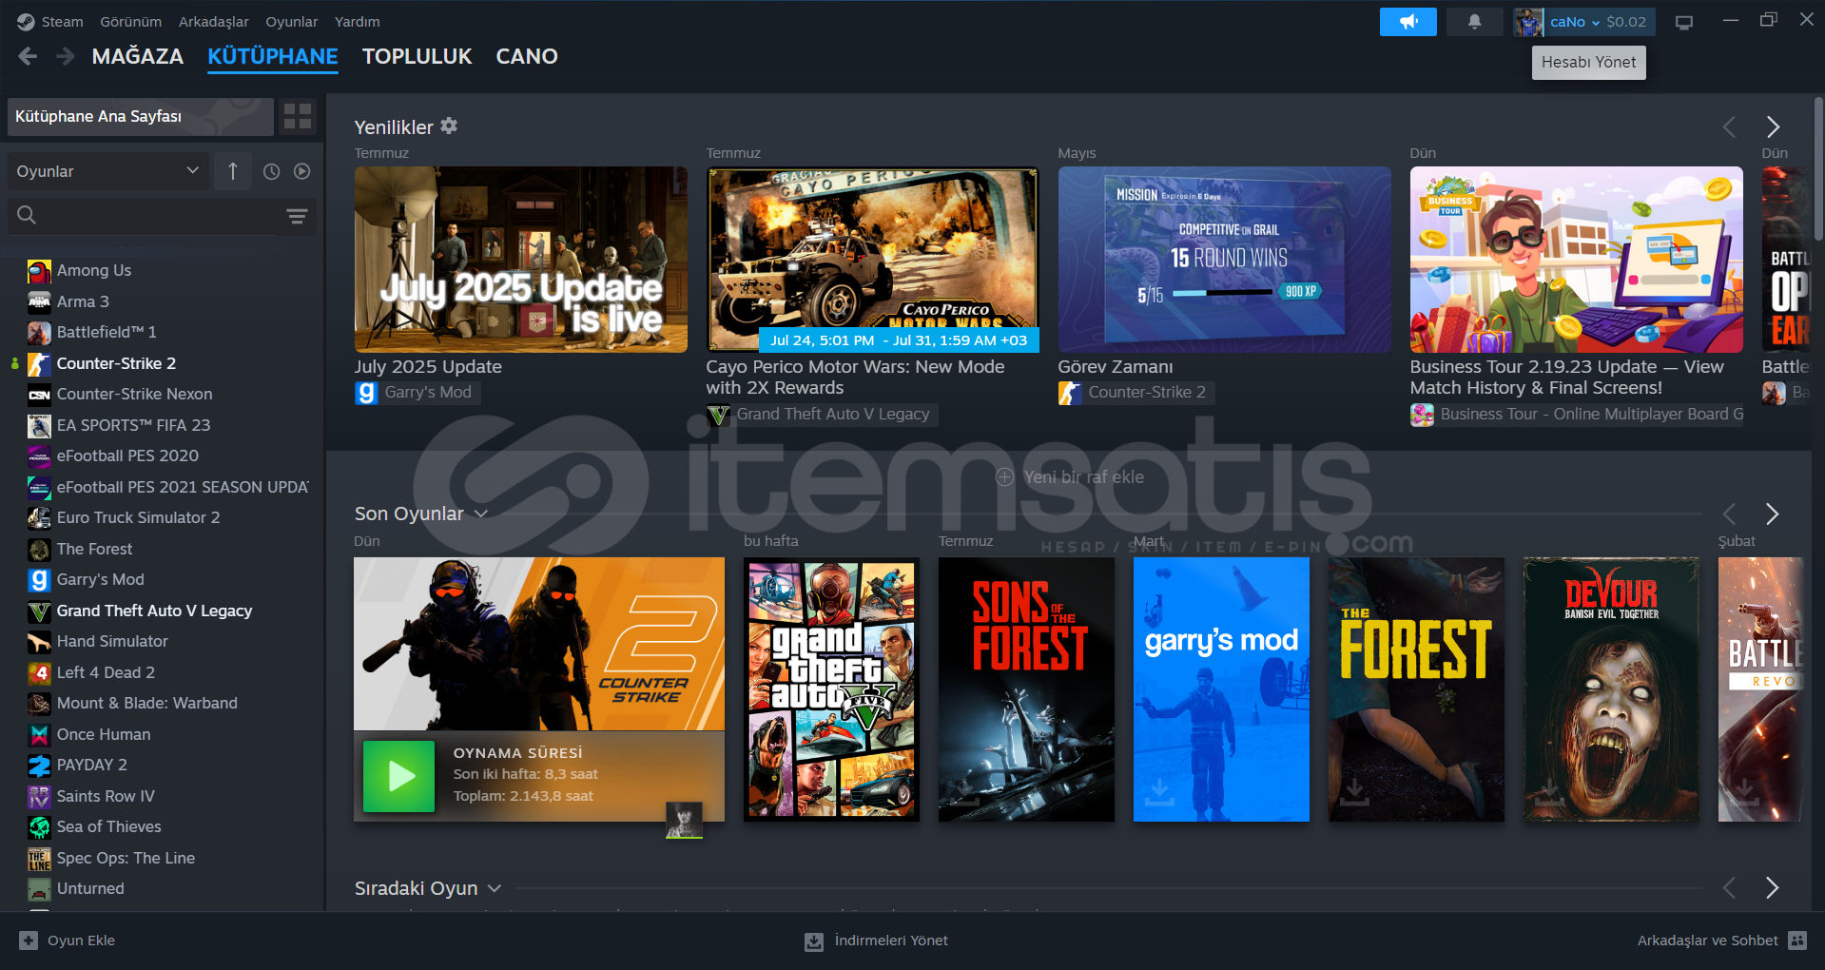Click the sort ascending arrow button
Viewport: 1825px width, 970px height.
[x=233, y=171]
